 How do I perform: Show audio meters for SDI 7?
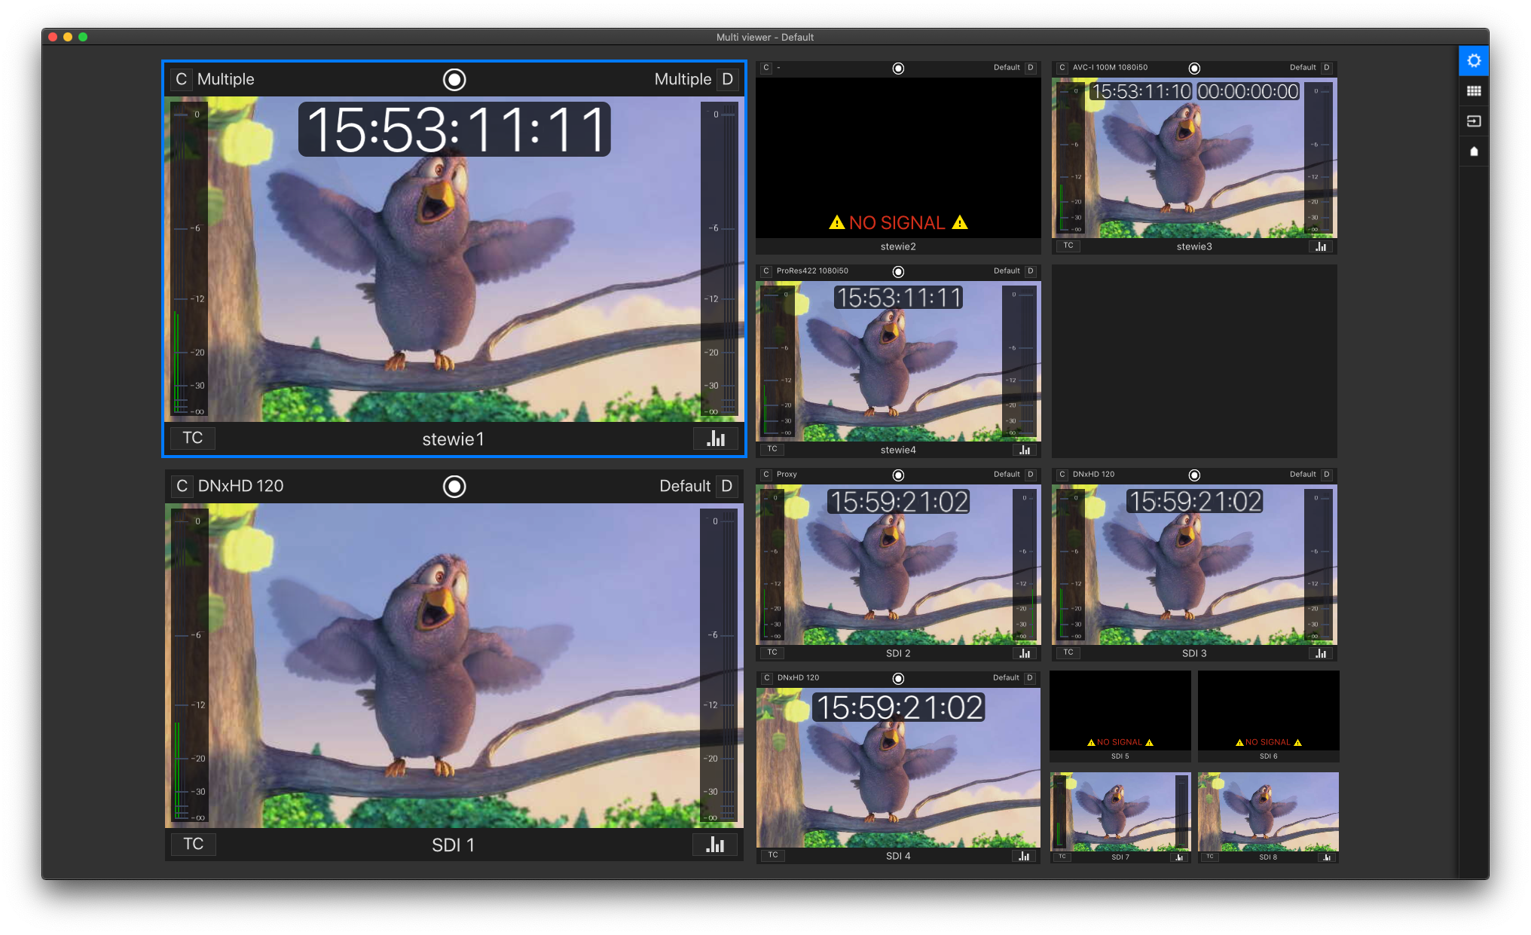pos(1179,857)
